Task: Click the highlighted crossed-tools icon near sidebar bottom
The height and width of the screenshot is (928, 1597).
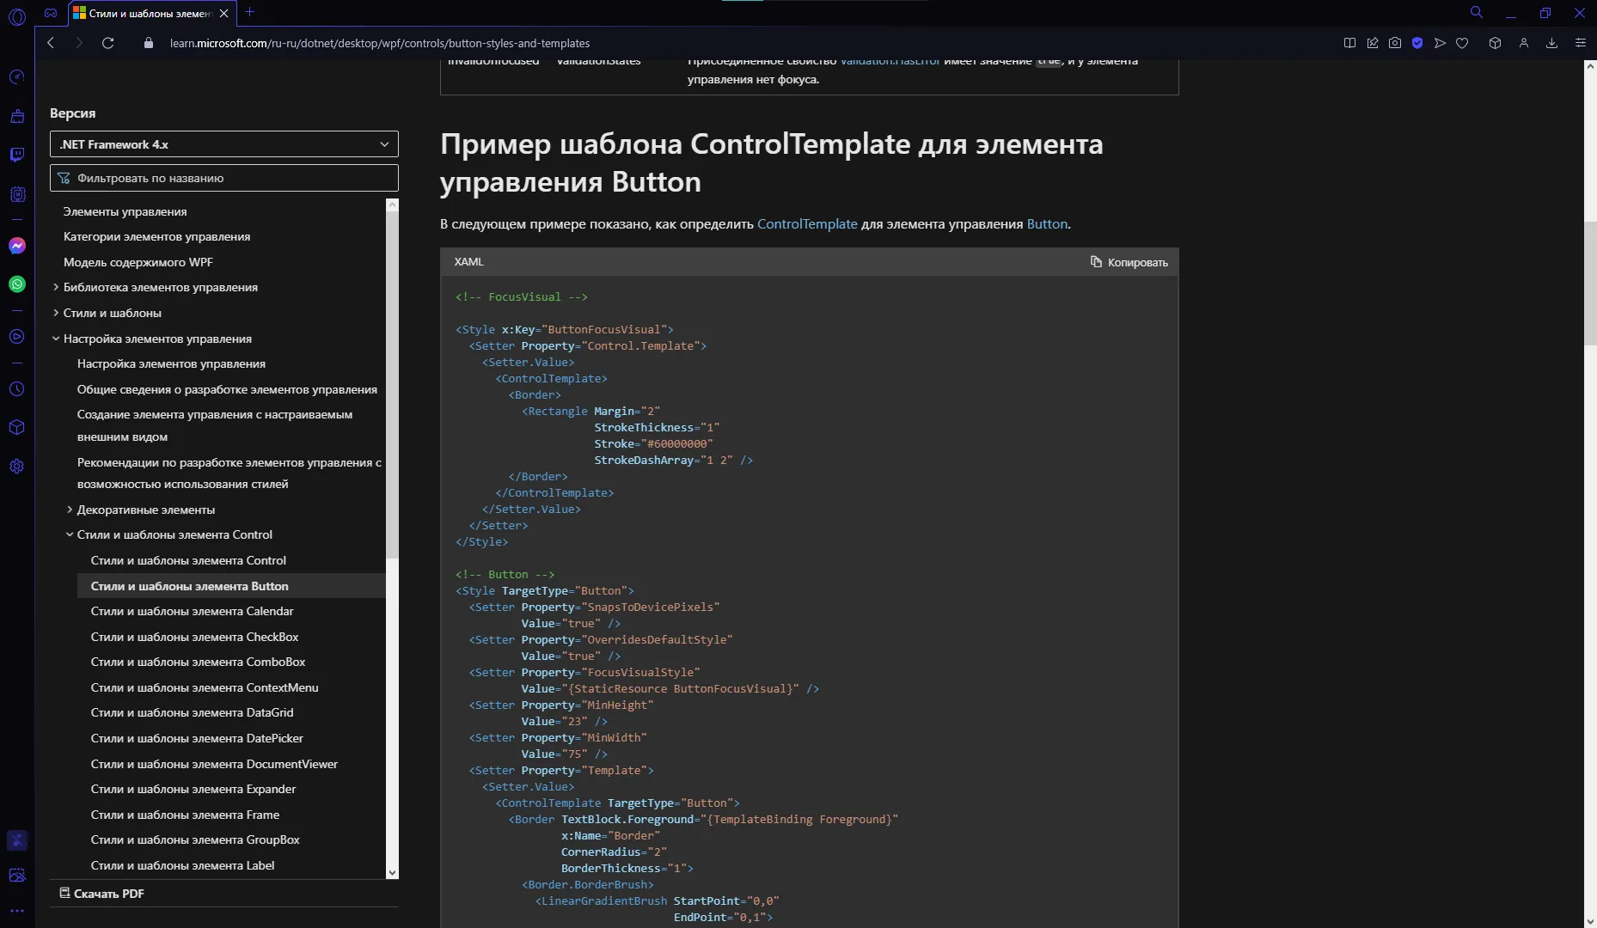Action: pyautogui.click(x=17, y=840)
